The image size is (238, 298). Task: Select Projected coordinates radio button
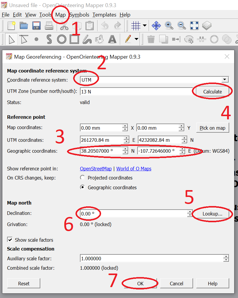point(83,178)
